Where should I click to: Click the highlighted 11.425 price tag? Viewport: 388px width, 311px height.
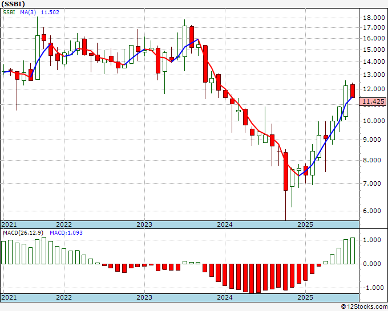373,101
